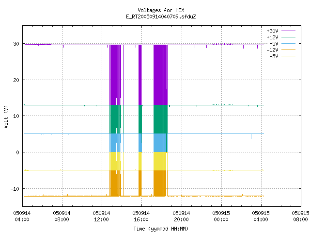Screen dimensions: 310x233
Task: Click the yellow -5V legend line sample
Action: coord(288,56)
